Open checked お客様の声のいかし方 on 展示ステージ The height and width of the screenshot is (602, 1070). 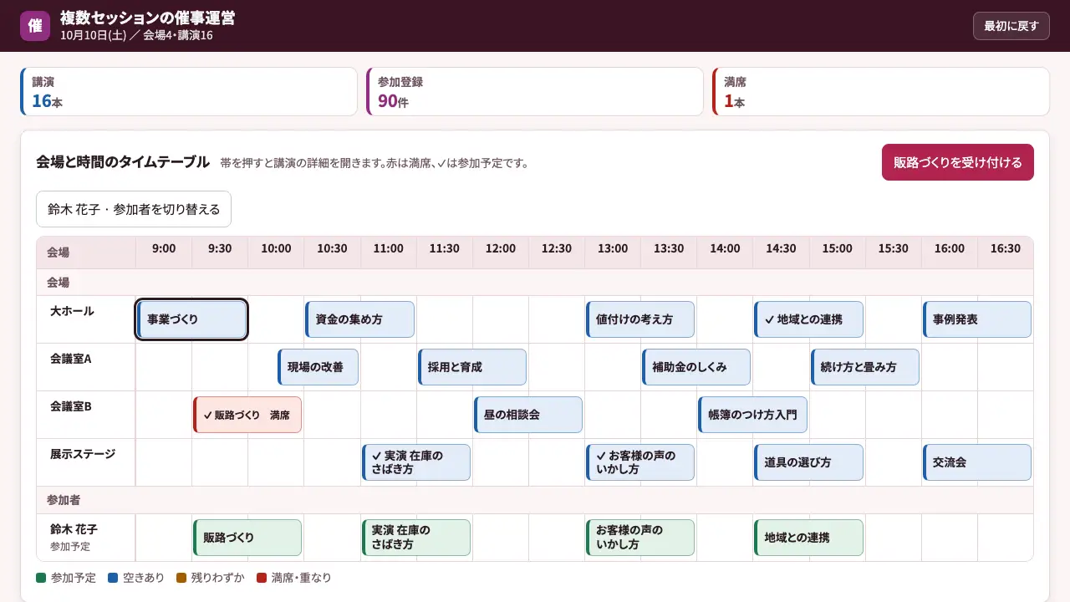pyautogui.click(x=640, y=462)
